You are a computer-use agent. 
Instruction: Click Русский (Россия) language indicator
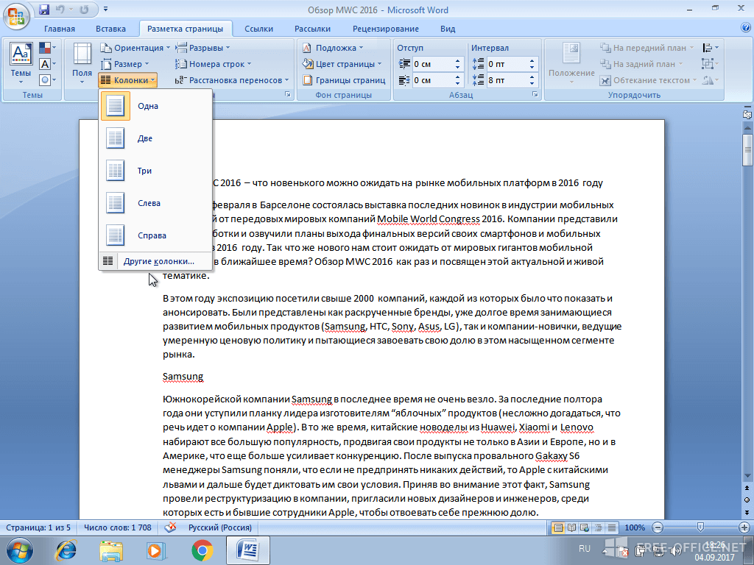point(219,527)
